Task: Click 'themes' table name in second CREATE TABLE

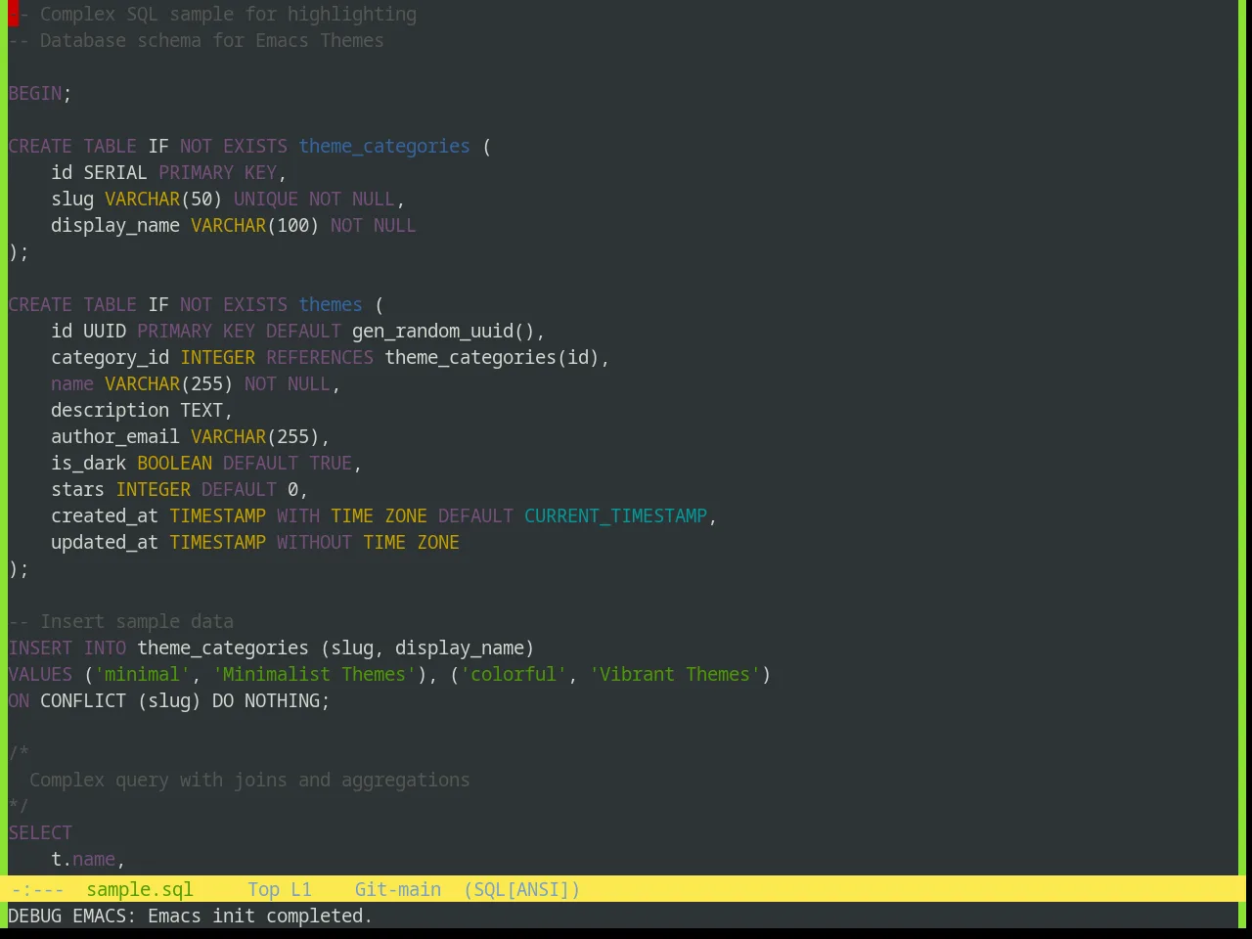Action: (331, 304)
